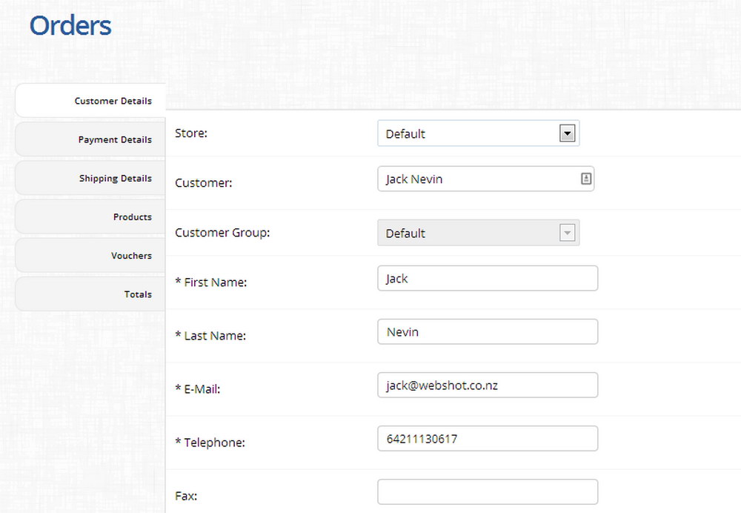Click the Fax: label
The height and width of the screenshot is (513, 741).
(186, 496)
